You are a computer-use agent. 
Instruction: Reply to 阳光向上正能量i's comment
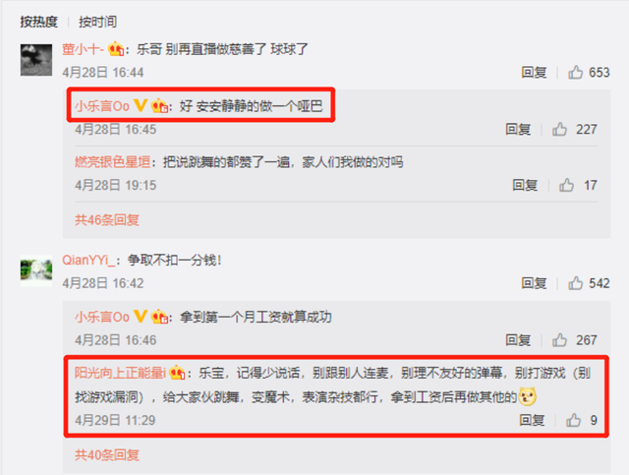click(x=532, y=420)
